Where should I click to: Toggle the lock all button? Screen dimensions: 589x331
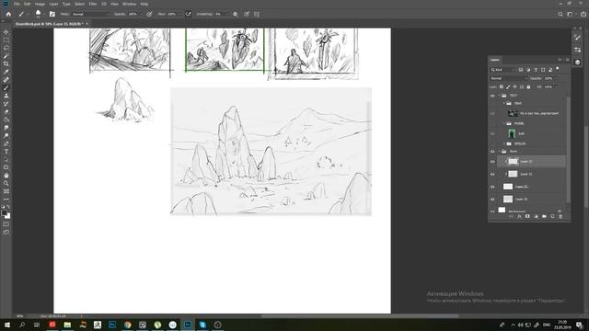point(528,86)
